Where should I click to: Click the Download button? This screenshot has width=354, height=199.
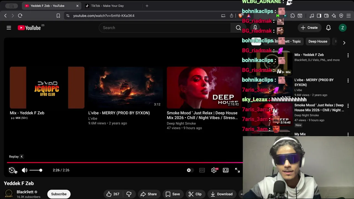(221, 194)
